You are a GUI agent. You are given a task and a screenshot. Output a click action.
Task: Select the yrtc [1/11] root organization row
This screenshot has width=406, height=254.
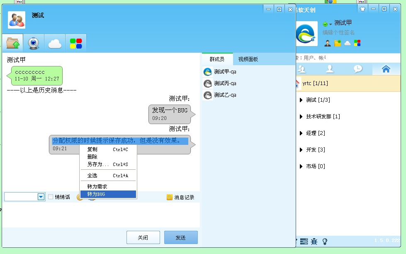[x=348, y=83]
